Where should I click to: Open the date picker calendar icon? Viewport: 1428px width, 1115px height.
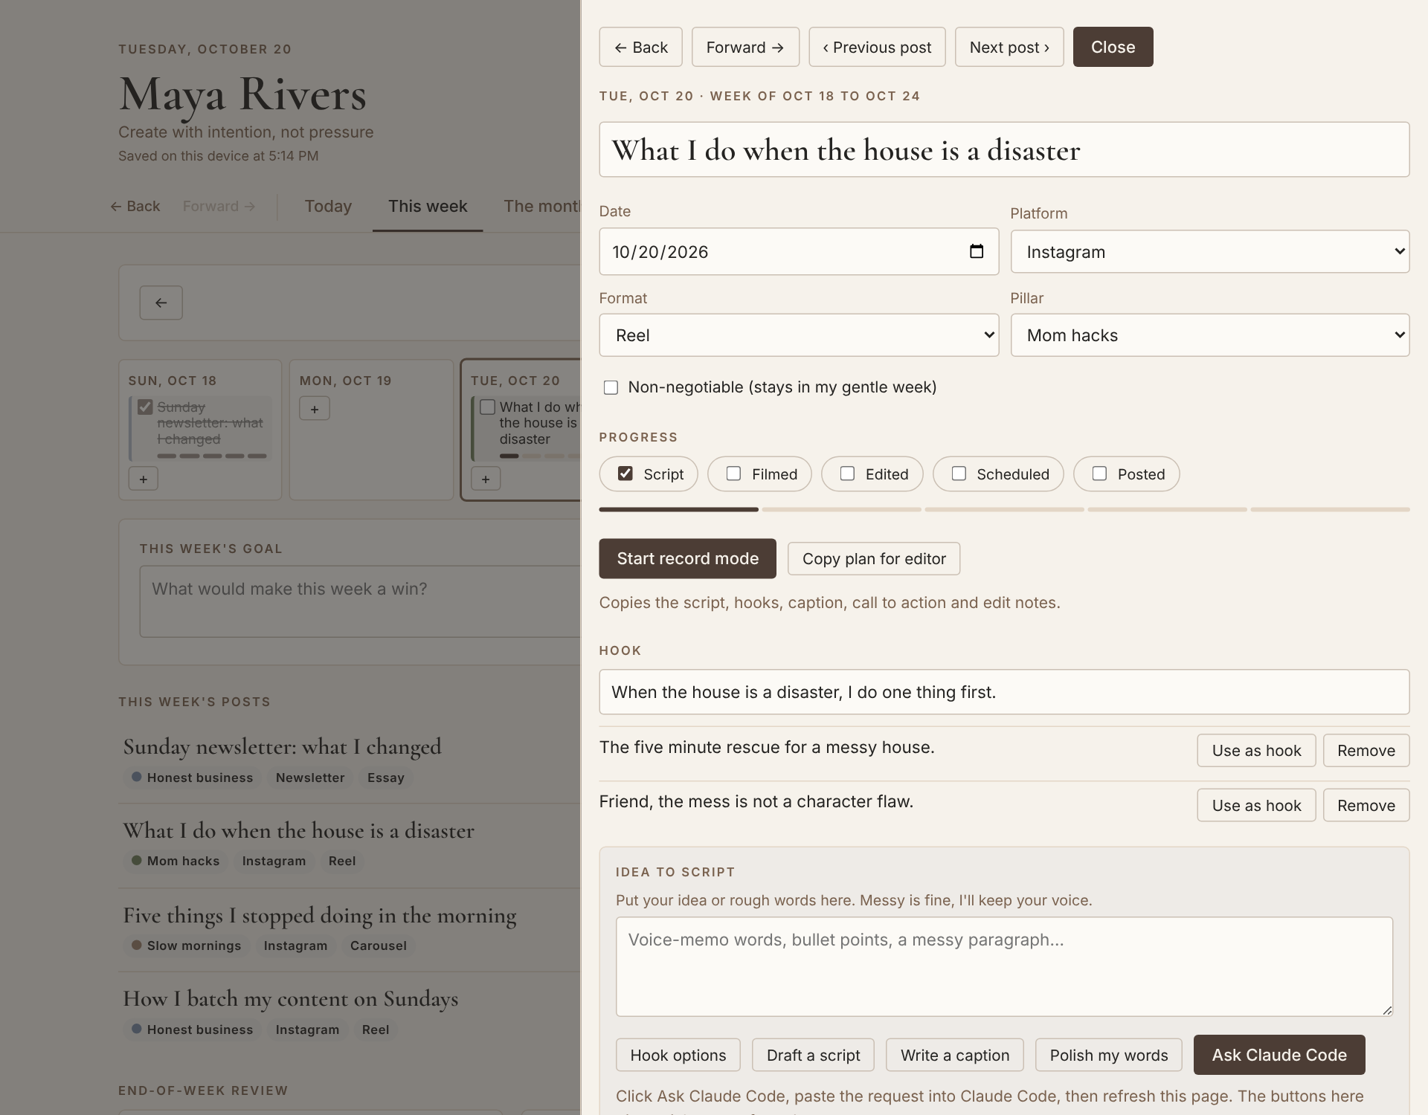[x=976, y=251]
